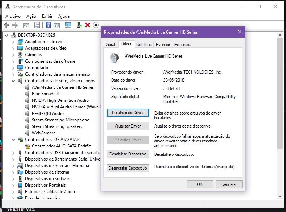
Task: Confirm with the OK button
Action: coord(200,184)
